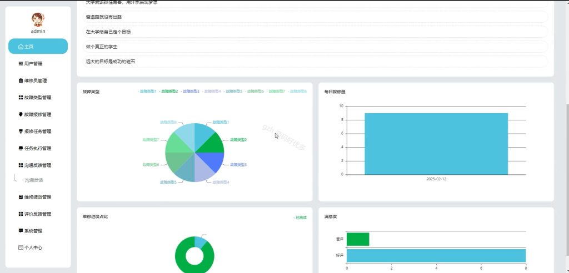The width and height of the screenshot is (569, 273).
Task: Open the notice 做个真正的学生
Action: (x=315, y=47)
